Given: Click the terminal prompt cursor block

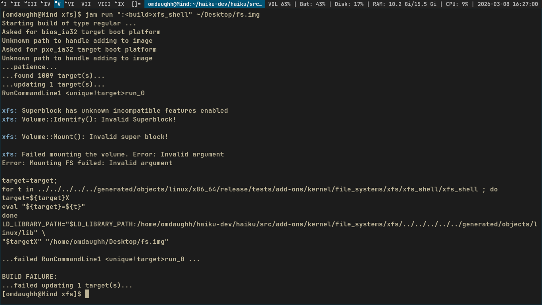Looking at the screenshot, I should 87,294.
